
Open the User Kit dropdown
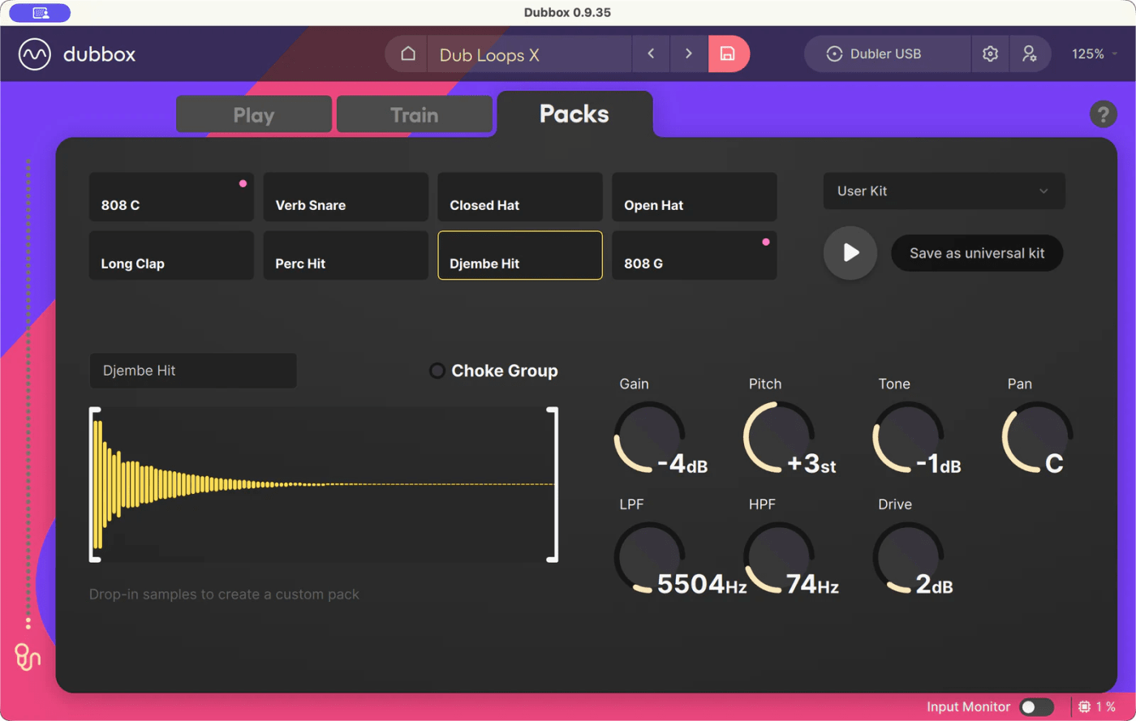pyautogui.click(x=945, y=191)
